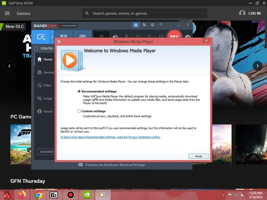Open Bandicam Home tab

click(x=44, y=59)
